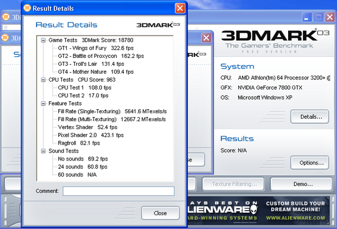Close the main 3DMark03 window
Image resolution: width=337 pixels, height=229 pixels.
(330, 17)
